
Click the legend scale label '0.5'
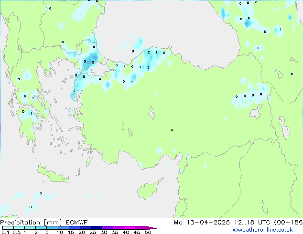[x=17, y=232]
